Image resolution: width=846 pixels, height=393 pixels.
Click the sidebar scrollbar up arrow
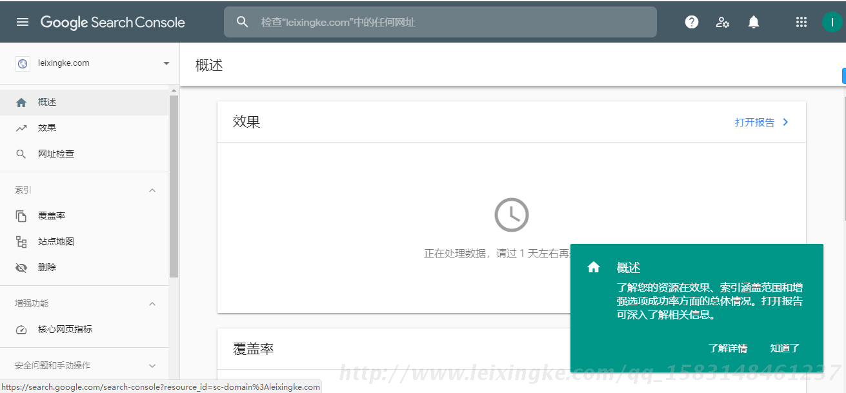point(174,90)
